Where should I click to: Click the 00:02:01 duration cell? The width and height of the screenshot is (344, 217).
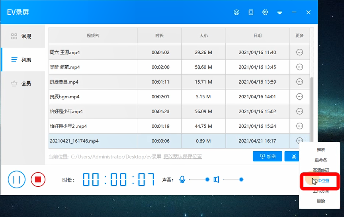(159, 96)
